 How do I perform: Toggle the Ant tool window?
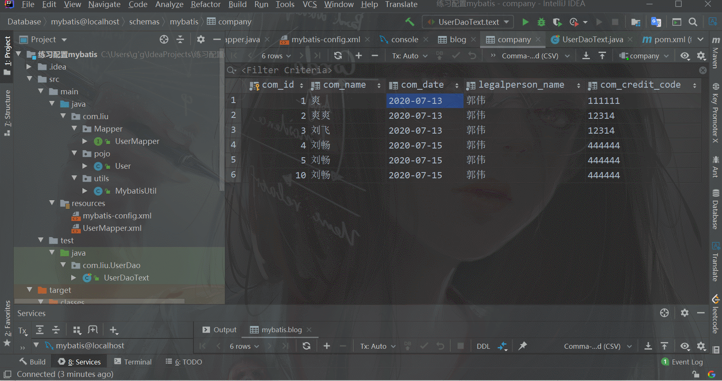715,167
